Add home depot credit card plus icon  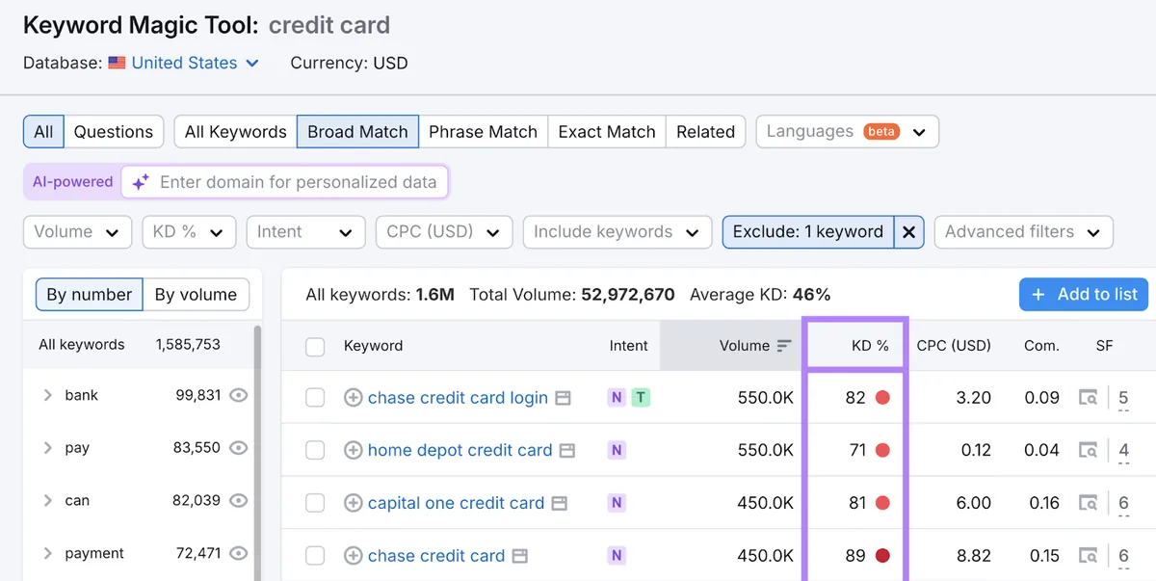coord(354,450)
